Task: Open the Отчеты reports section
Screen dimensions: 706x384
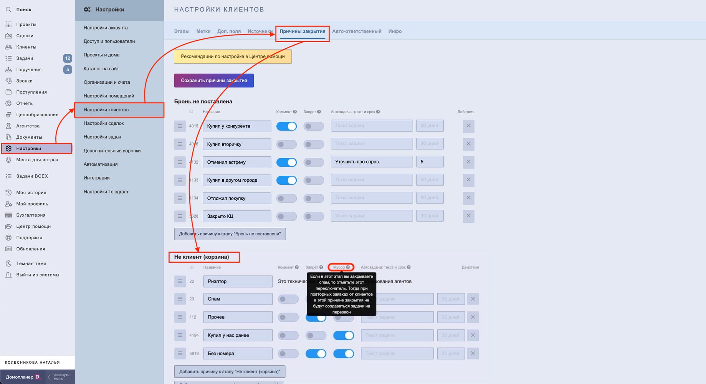Action: point(25,103)
